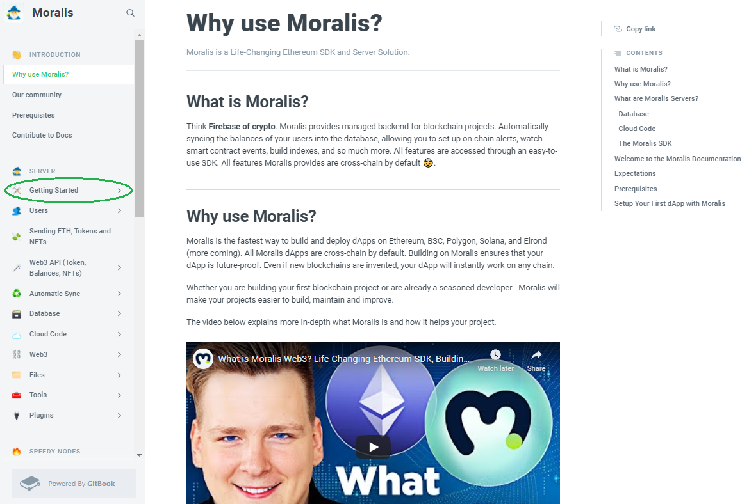Viewport: 749px width, 504px height.
Task: Click the Moralis wizard logo
Action: [14, 13]
